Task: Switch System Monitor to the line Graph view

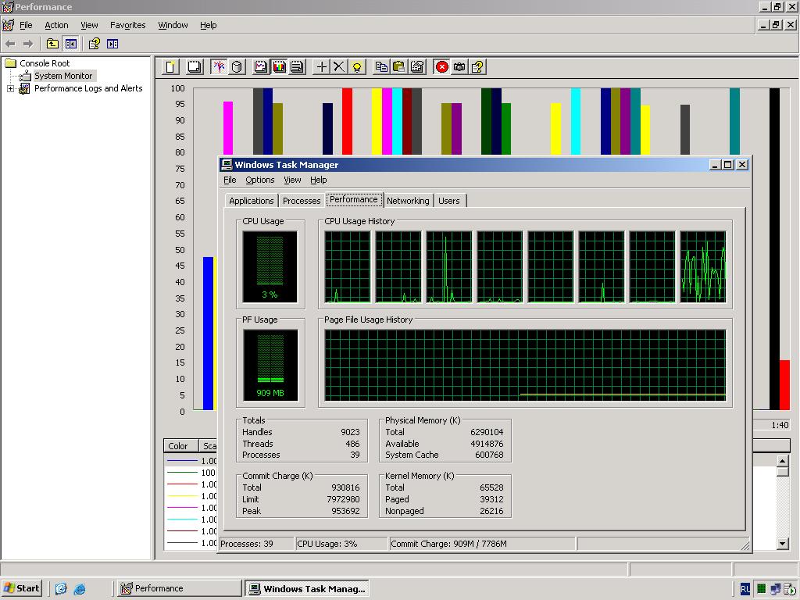Action: click(261, 67)
